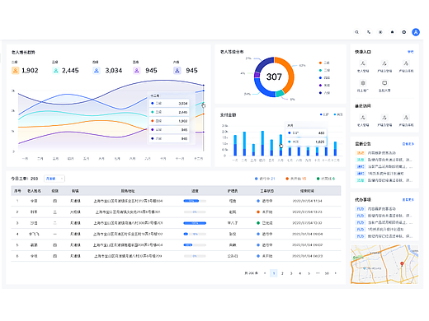Go to pagination page 3
429x321 pixels.
(291, 273)
